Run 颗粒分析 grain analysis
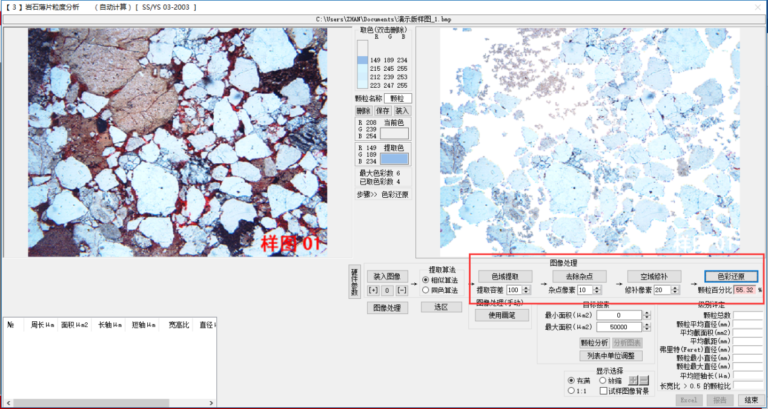Screen dimensions: 768x409 [x=594, y=343]
